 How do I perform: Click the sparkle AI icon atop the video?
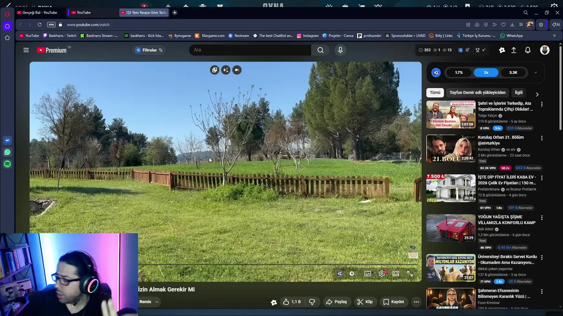tap(226, 70)
